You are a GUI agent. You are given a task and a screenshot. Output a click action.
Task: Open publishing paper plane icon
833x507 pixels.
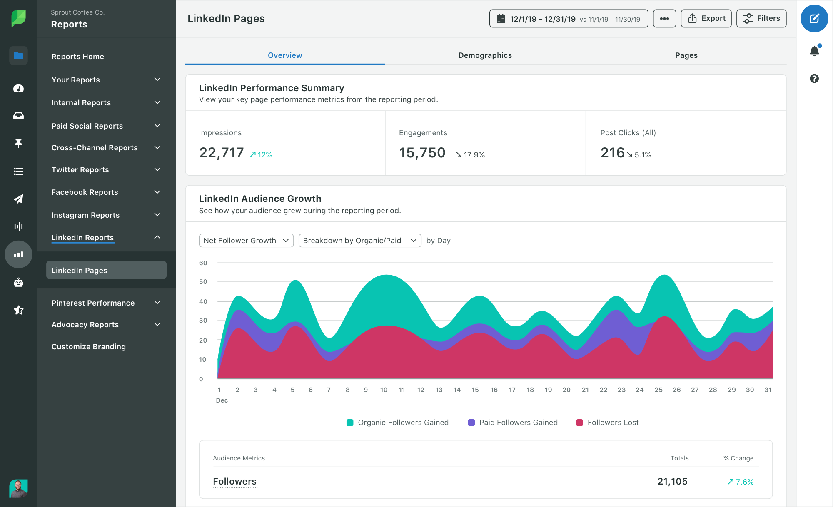click(x=18, y=199)
